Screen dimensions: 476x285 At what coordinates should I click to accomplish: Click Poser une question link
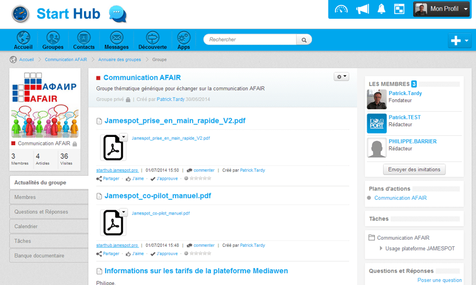[439, 280]
